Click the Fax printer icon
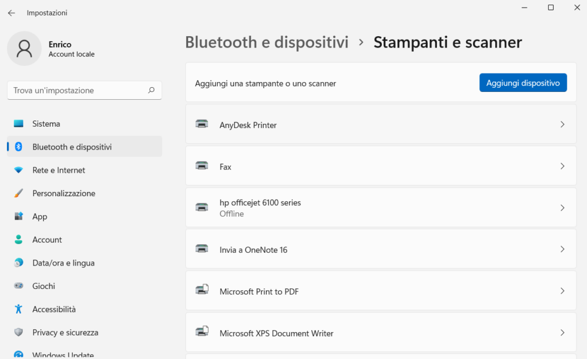The width and height of the screenshot is (587, 359). point(202,166)
